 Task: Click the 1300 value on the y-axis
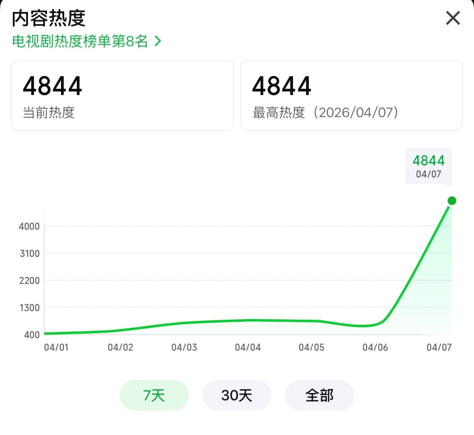30,308
